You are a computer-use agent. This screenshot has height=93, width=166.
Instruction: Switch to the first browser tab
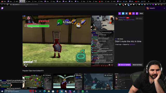click(4, 2)
